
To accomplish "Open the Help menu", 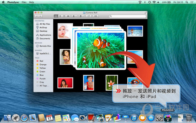I will tap(32, 2).
